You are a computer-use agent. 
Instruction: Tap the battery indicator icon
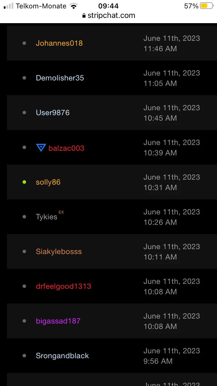[207, 6]
